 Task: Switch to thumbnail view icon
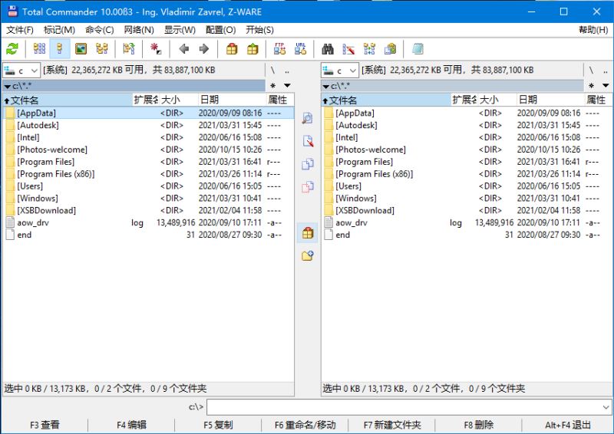click(x=81, y=49)
